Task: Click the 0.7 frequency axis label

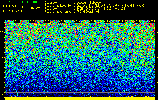Action: [x=2, y=82]
